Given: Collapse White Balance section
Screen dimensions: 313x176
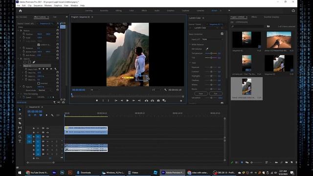Looking at the screenshot, I should tap(190, 44).
